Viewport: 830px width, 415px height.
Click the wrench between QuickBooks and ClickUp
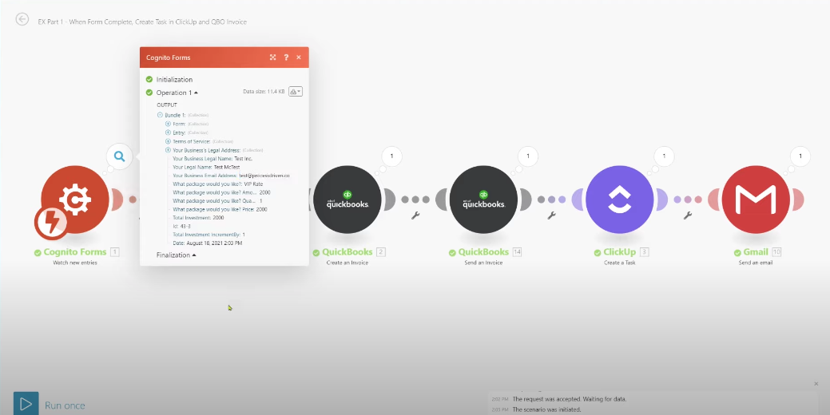(551, 215)
